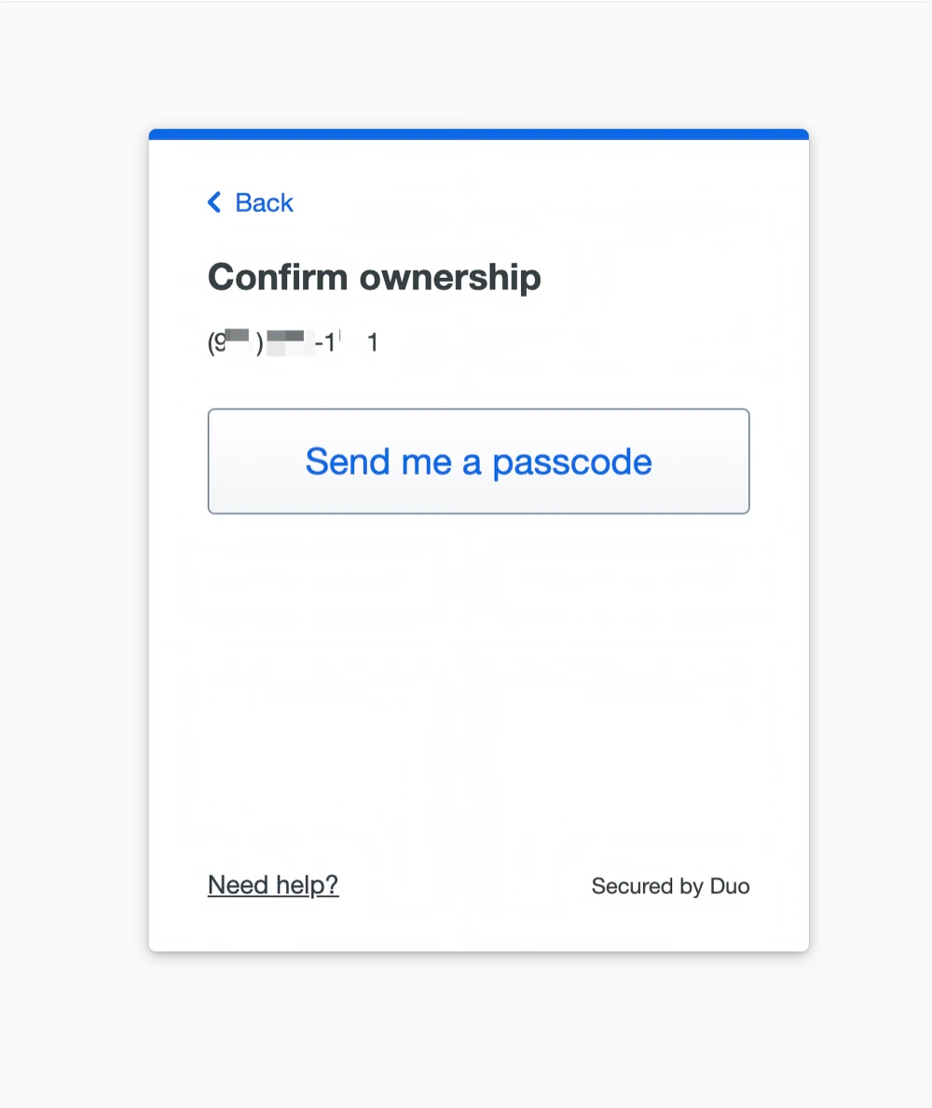Click the masked phone number text
The width and height of the screenshot is (932, 1108).
[x=291, y=342]
